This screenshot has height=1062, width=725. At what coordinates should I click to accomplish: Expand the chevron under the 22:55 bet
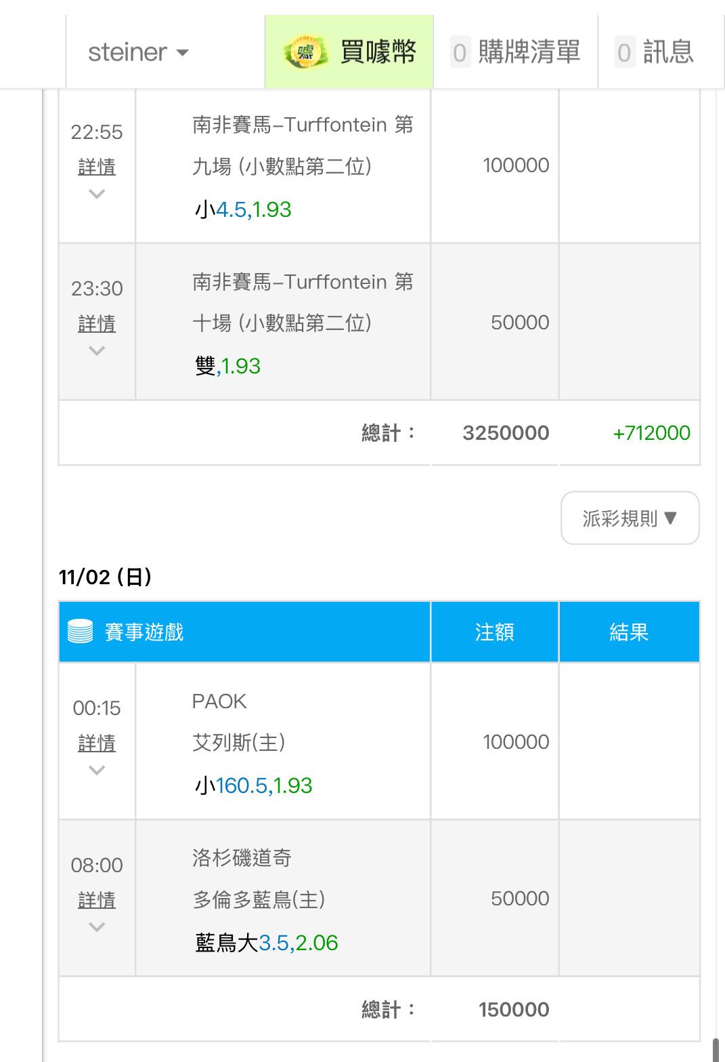97,195
